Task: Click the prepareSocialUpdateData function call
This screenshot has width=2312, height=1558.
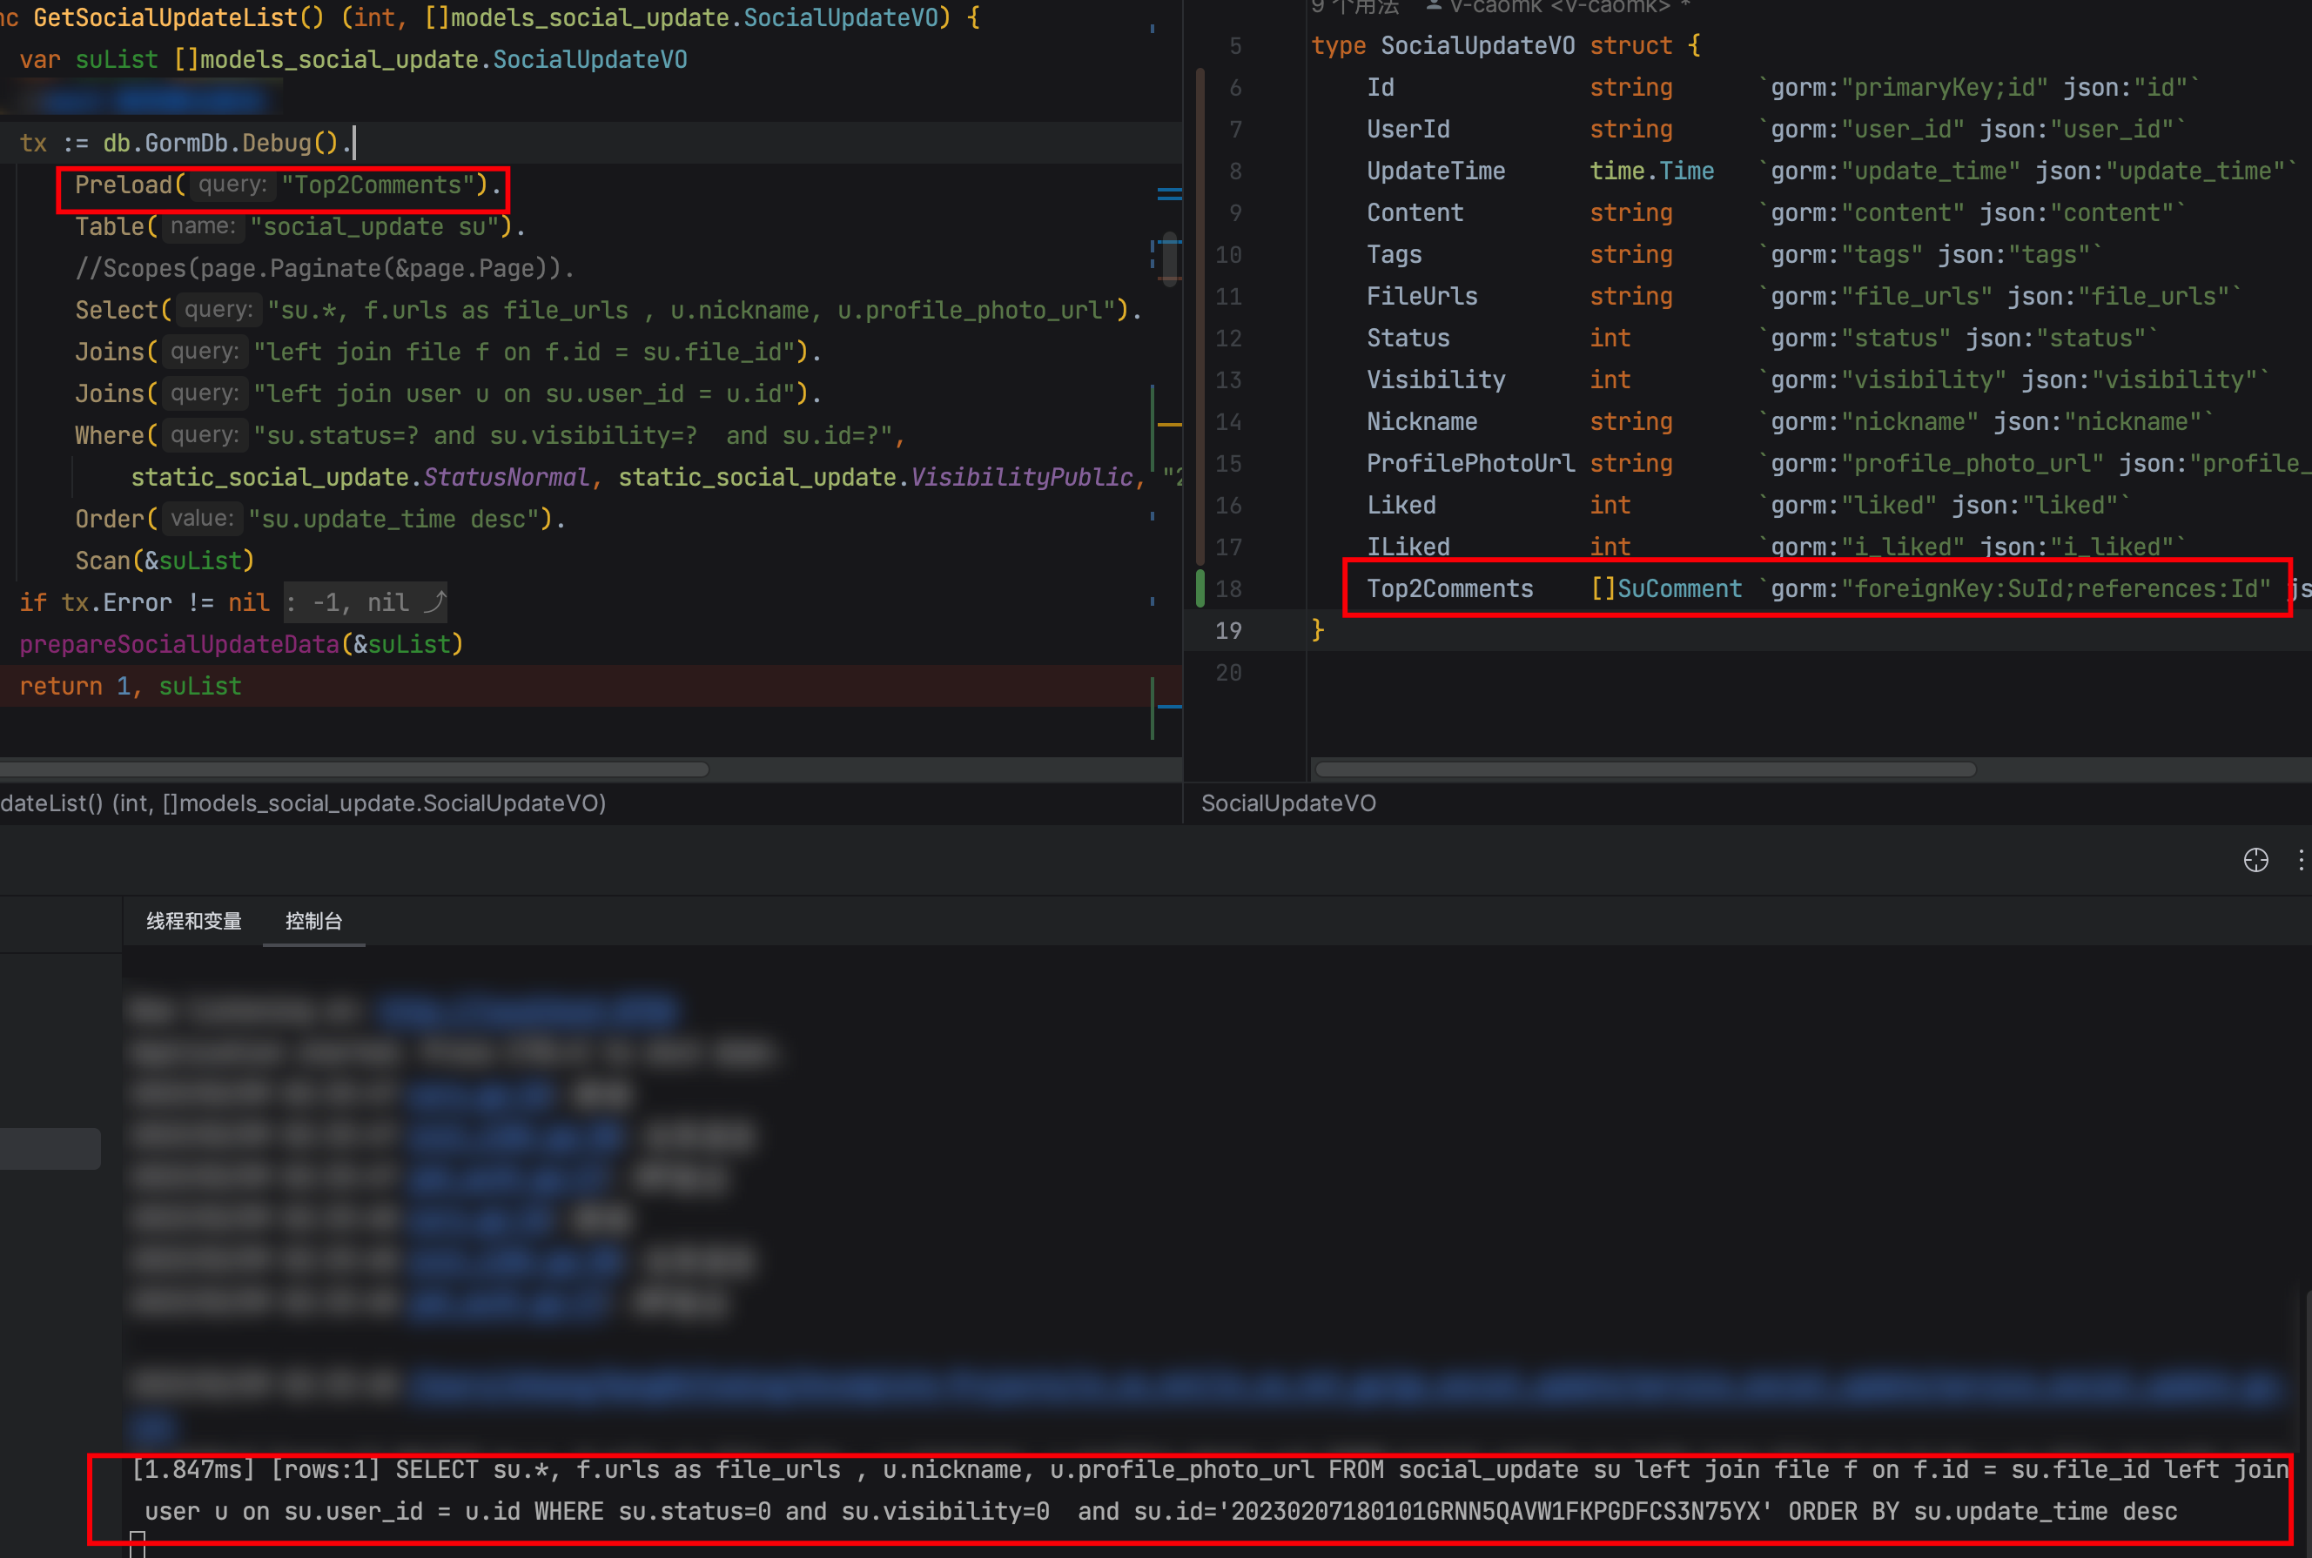Action: pyautogui.click(x=178, y=644)
